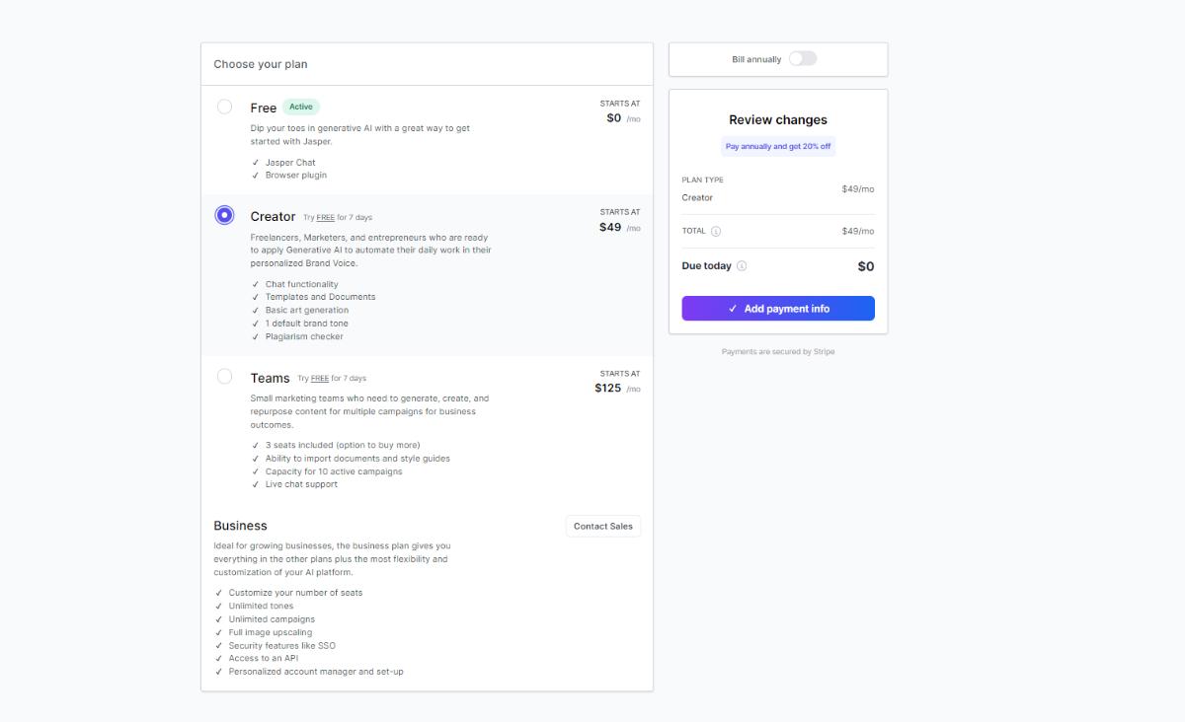Click the Review changes heading
Viewport: 1185px width, 722px height.
tap(778, 119)
